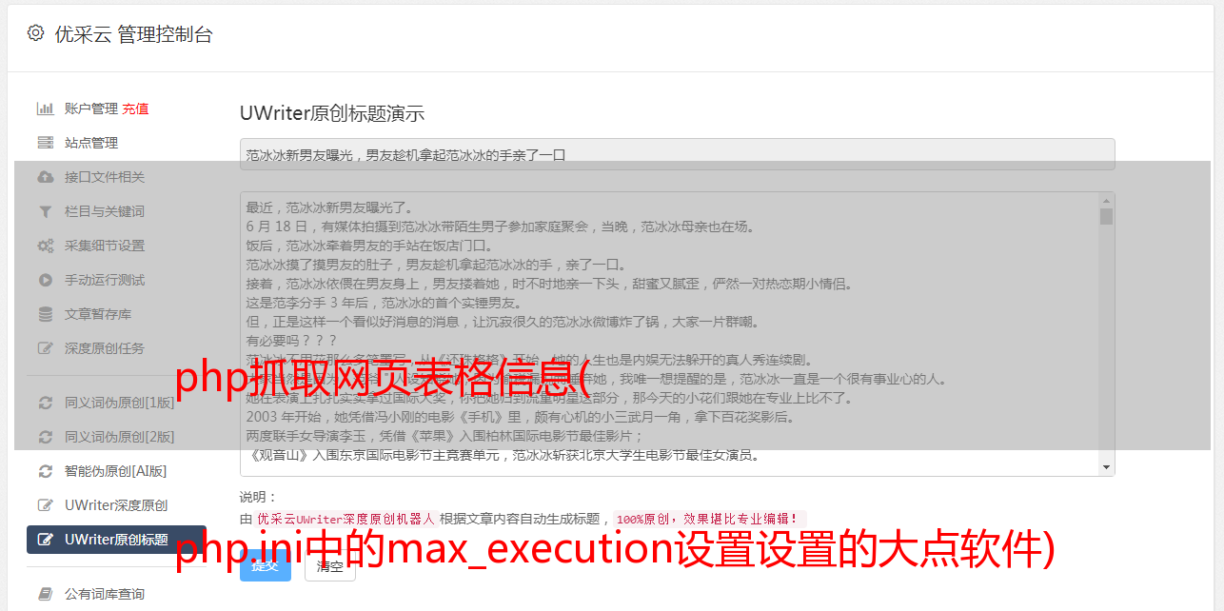The height and width of the screenshot is (611, 1224).
Task: Click the blue 提交 submit button
Action: [x=266, y=565]
